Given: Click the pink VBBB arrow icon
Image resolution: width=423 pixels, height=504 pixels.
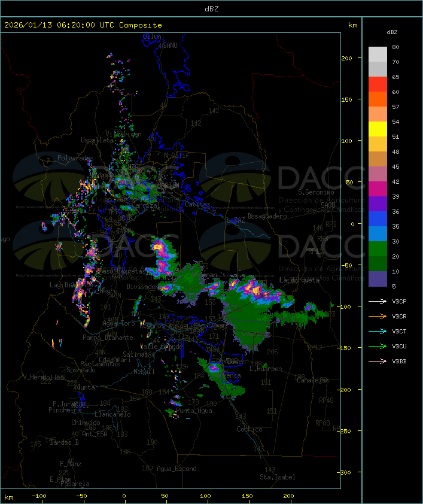Looking at the screenshot, I should (378, 361).
